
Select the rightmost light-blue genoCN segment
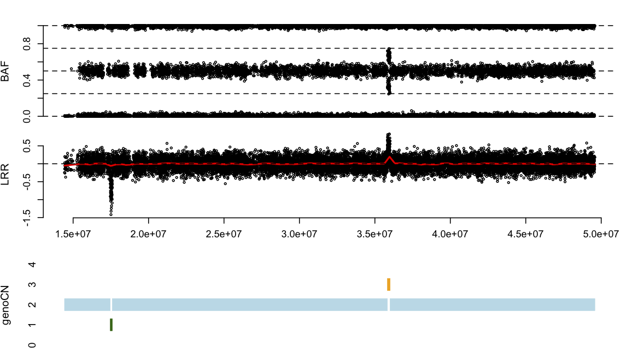(x=492, y=304)
